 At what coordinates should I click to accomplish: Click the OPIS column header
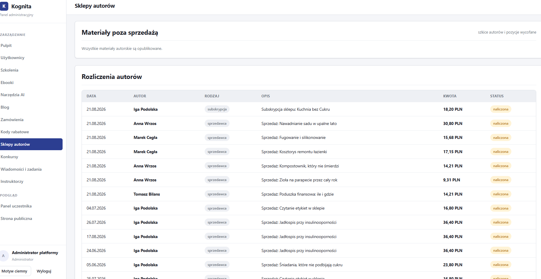coord(265,96)
